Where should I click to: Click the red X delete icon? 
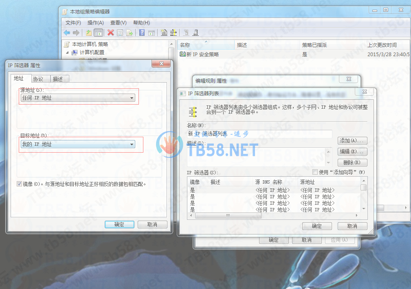[x=110, y=33]
